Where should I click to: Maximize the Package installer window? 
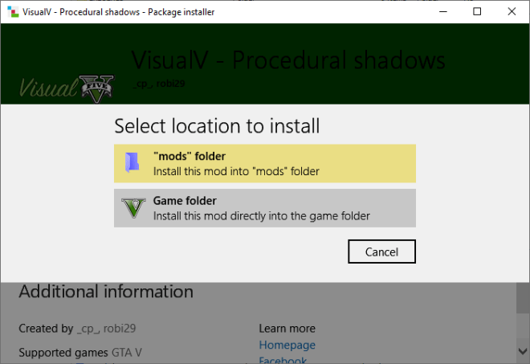(477, 12)
